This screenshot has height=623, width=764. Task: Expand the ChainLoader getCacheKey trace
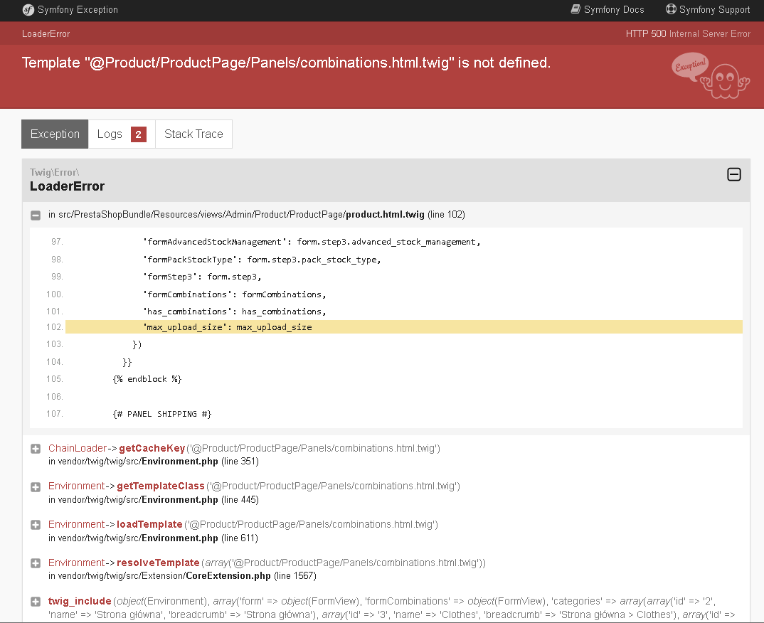click(36, 449)
